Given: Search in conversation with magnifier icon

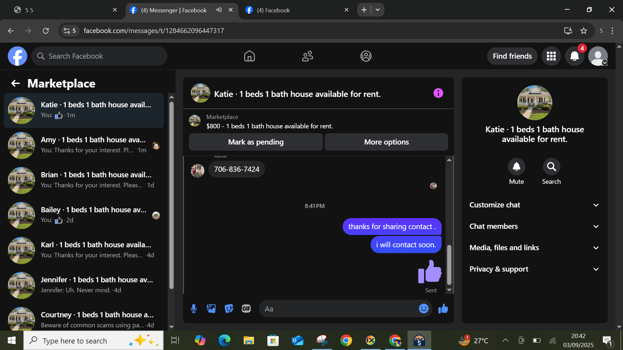Looking at the screenshot, I should (551, 167).
